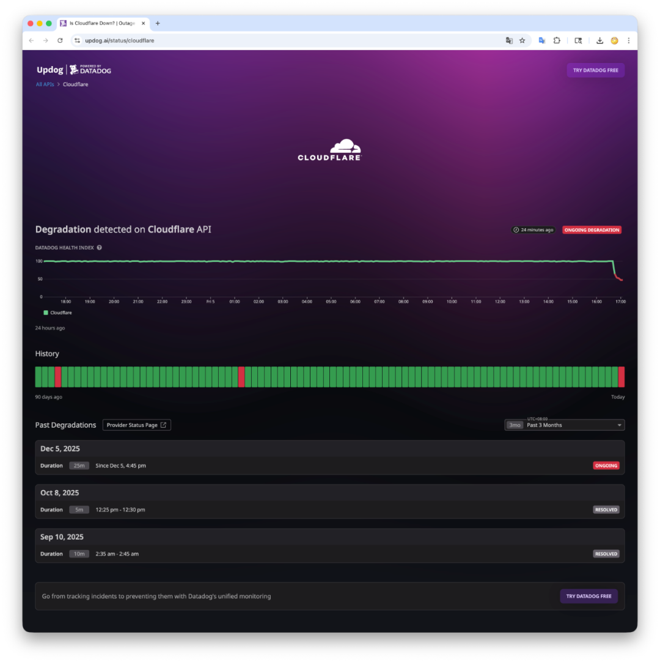The height and width of the screenshot is (662, 660).
Task: Click the 'Ongoing Degradation' status badge
Action: pos(592,230)
